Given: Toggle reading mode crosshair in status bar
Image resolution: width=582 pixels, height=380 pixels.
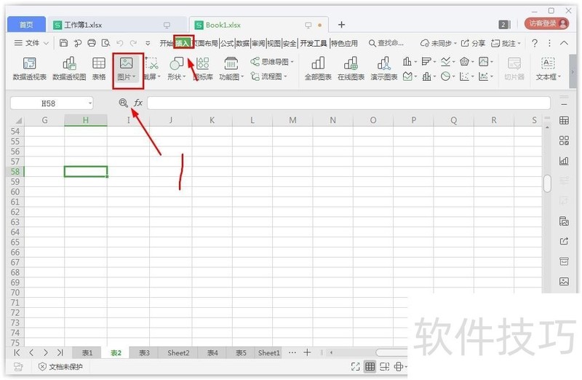Looking at the screenshot, I should coord(400,367).
